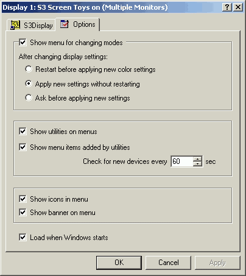The width and height of the screenshot is (246, 276).
Task: Click the 'sec' unit label
Action: (211, 161)
